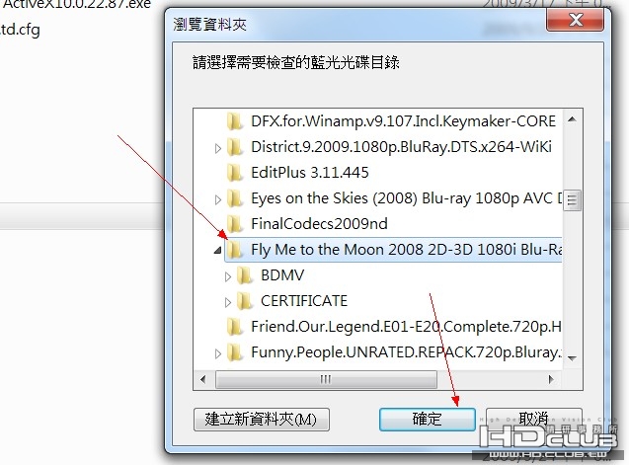Select Eyes on the Skies (2008) folder name
Image resolution: width=629 pixels, height=465 pixels.
pos(407,198)
